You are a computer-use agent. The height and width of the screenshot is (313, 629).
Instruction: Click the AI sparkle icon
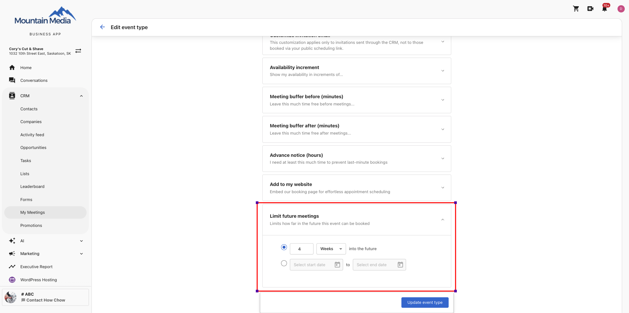pyautogui.click(x=12, y=241)
